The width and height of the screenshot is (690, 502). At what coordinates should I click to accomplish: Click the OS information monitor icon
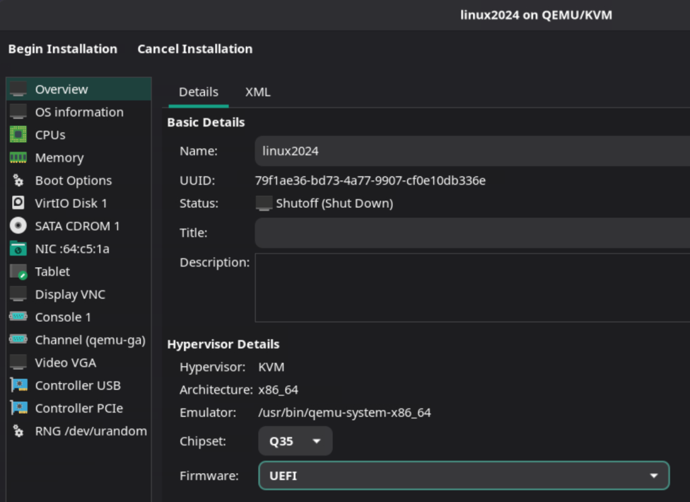(x=18, y=112)
